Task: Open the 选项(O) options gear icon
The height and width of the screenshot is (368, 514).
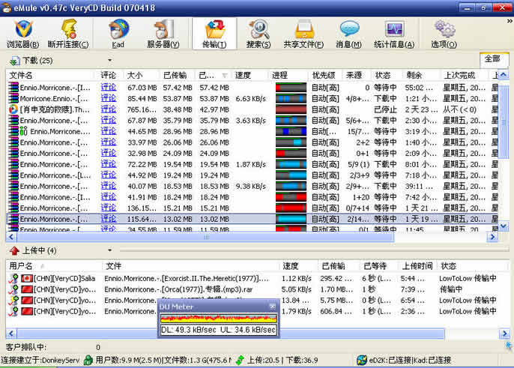Action: pos(444,34)
